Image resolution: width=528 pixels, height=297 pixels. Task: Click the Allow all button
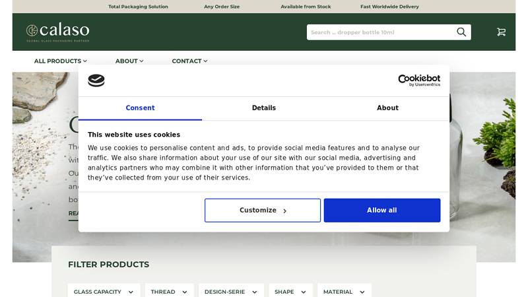click(x=382, y=210)
